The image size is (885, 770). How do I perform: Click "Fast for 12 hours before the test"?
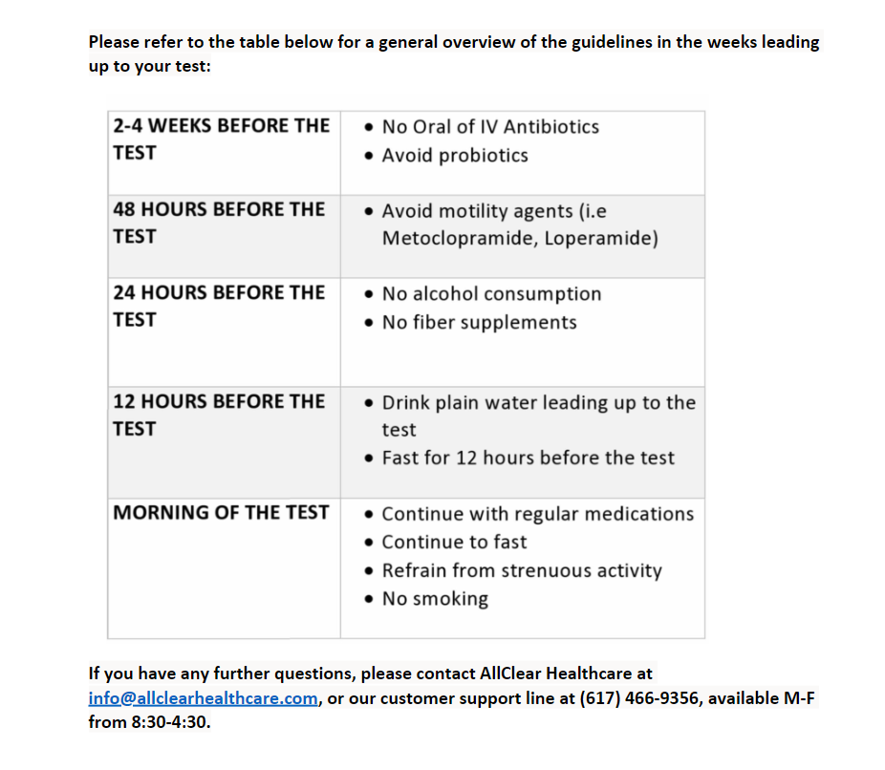(x=528, y=459)
